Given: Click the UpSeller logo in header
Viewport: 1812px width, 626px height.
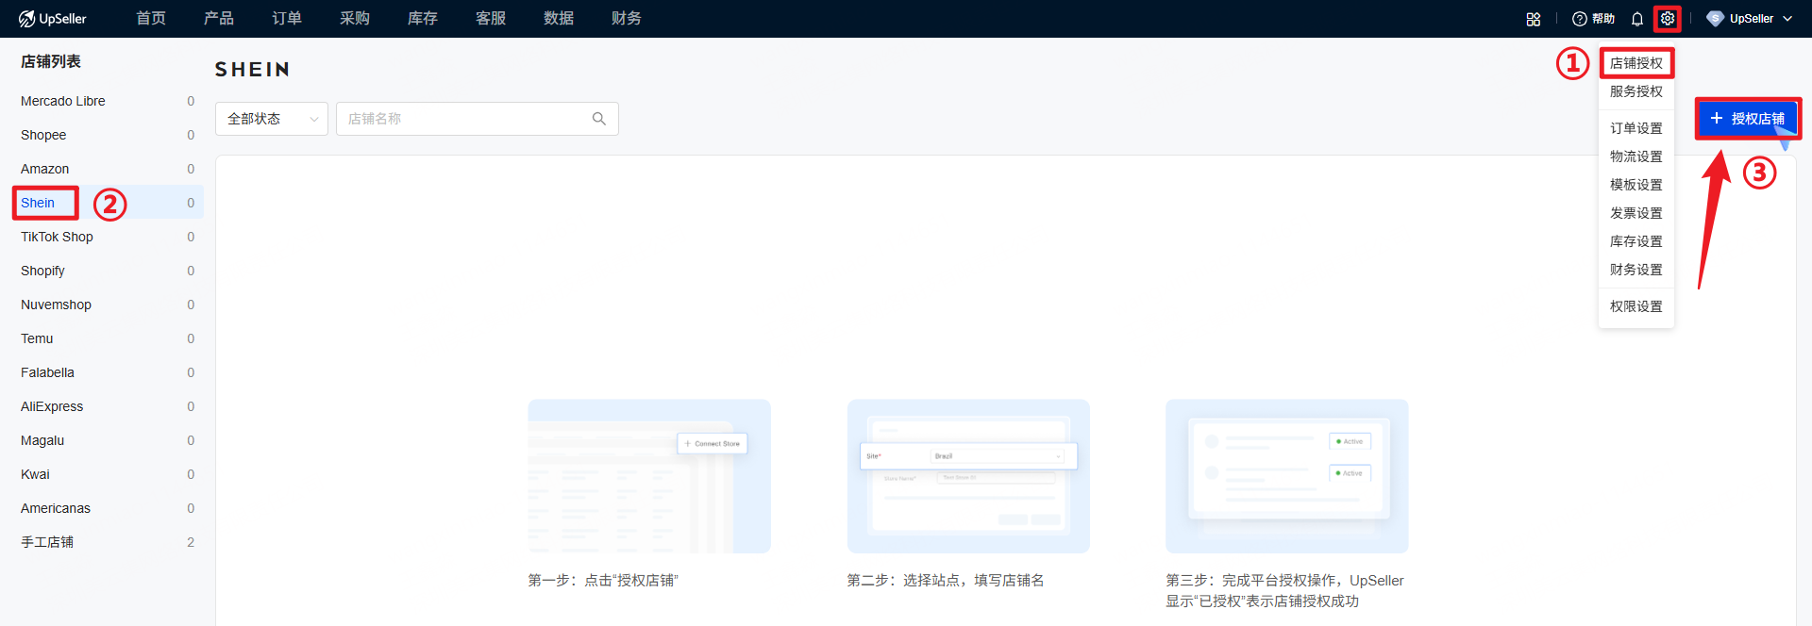Looking at the screenshot, I should click(x=53, y=19).
